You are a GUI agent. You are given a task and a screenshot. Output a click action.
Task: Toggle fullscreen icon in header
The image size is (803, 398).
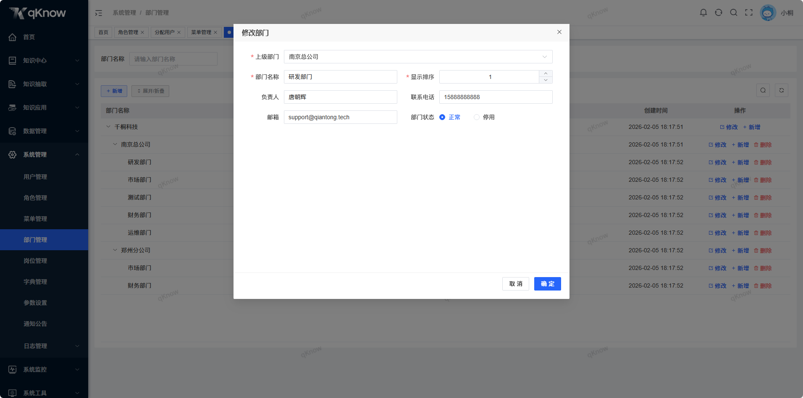tap(749, 13)
